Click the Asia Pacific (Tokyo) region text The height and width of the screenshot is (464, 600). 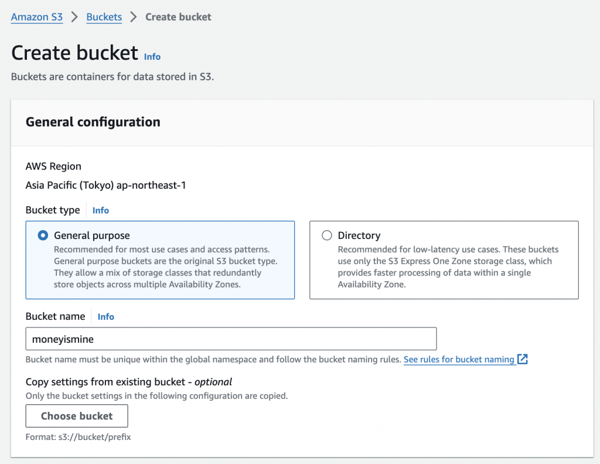point(106,185)
